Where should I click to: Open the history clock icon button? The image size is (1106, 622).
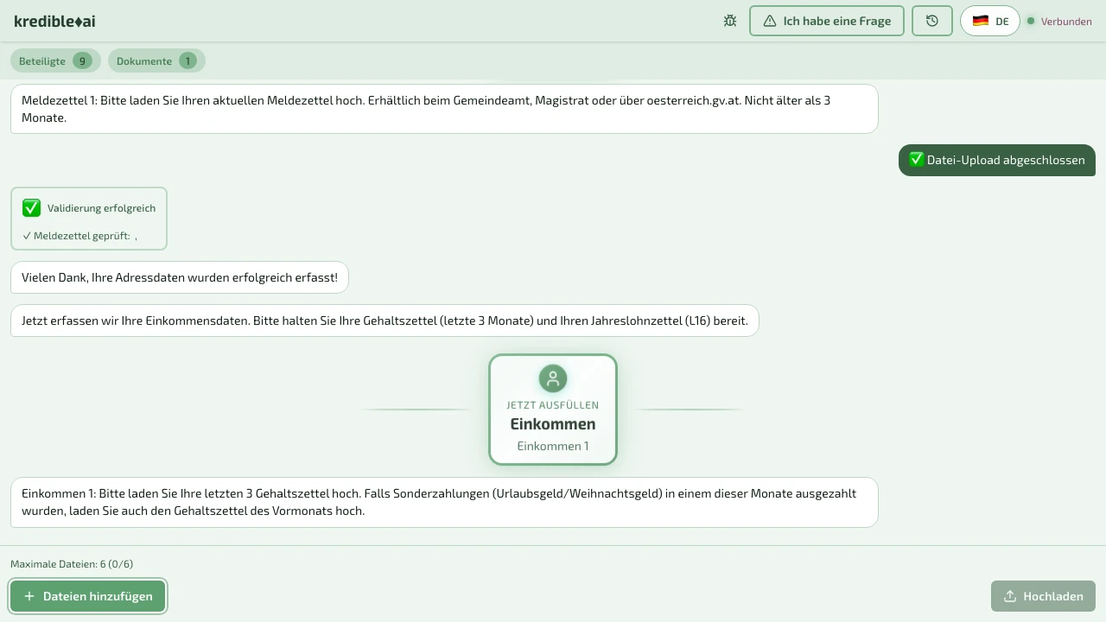[x=931, y=21]
